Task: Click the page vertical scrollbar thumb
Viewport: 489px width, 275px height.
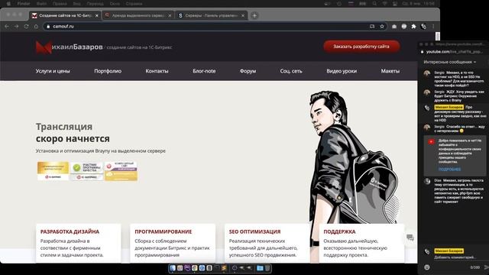Action: 438,36
